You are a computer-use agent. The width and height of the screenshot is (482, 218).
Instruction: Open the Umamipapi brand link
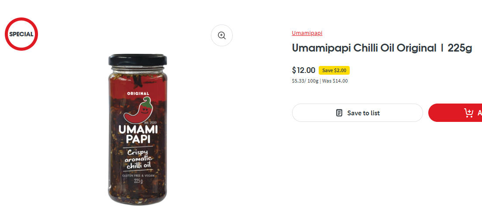[x=307, y=33]
